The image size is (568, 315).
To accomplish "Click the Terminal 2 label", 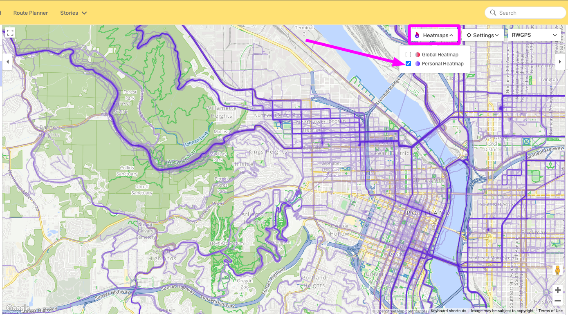I will click(304, 31).
